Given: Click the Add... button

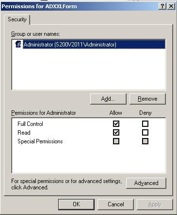Looking at the screenshot, I should point(108,99).
